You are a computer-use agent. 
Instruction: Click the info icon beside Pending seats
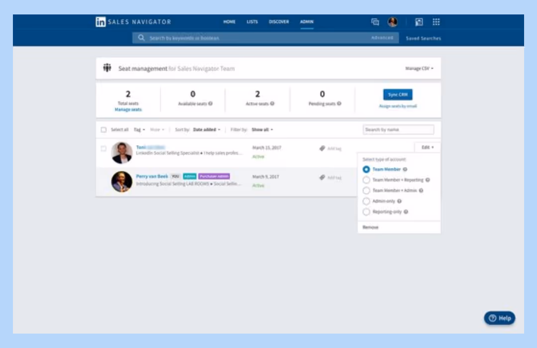point(339,103)
